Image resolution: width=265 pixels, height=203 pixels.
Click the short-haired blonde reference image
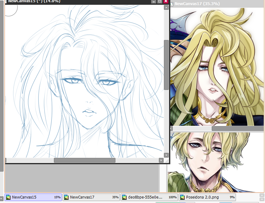[216, 162]
